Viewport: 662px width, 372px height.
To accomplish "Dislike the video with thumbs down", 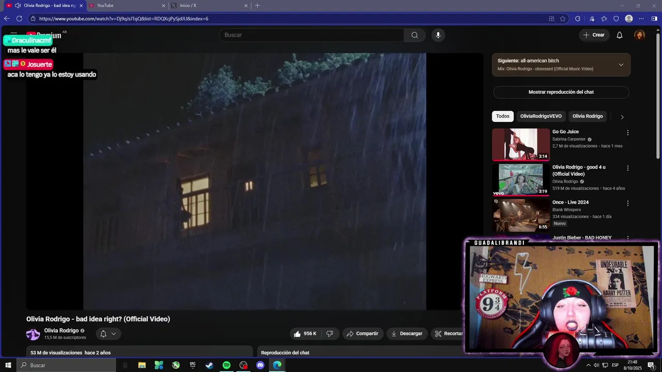I will click(x=329, y=334).
